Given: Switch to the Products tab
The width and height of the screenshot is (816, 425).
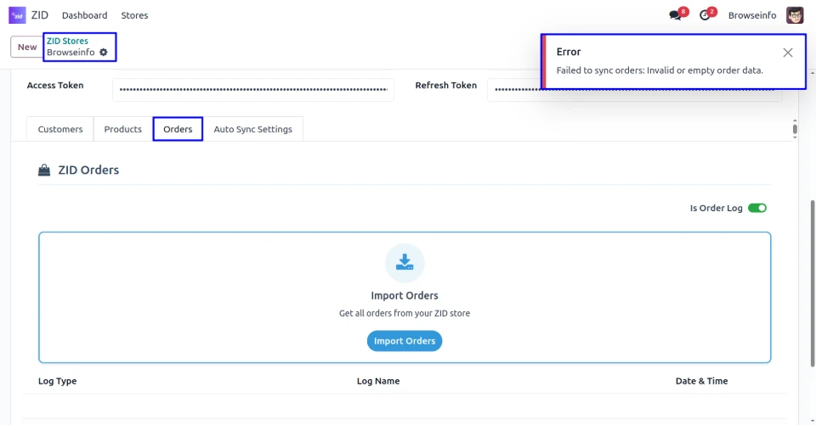Looking at the screenshot, I should (x=123, y=129).
